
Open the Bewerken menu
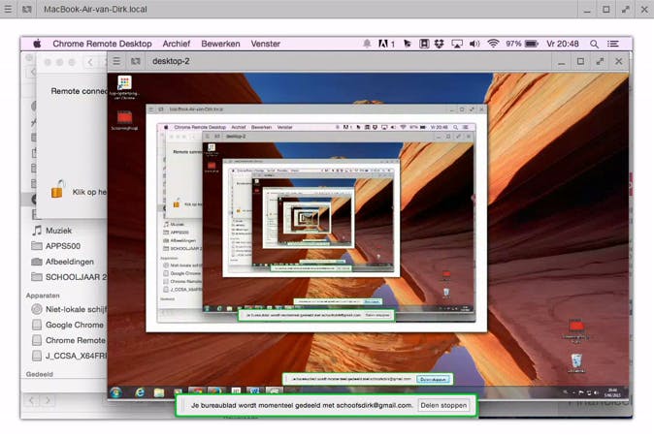coord(220,44)
